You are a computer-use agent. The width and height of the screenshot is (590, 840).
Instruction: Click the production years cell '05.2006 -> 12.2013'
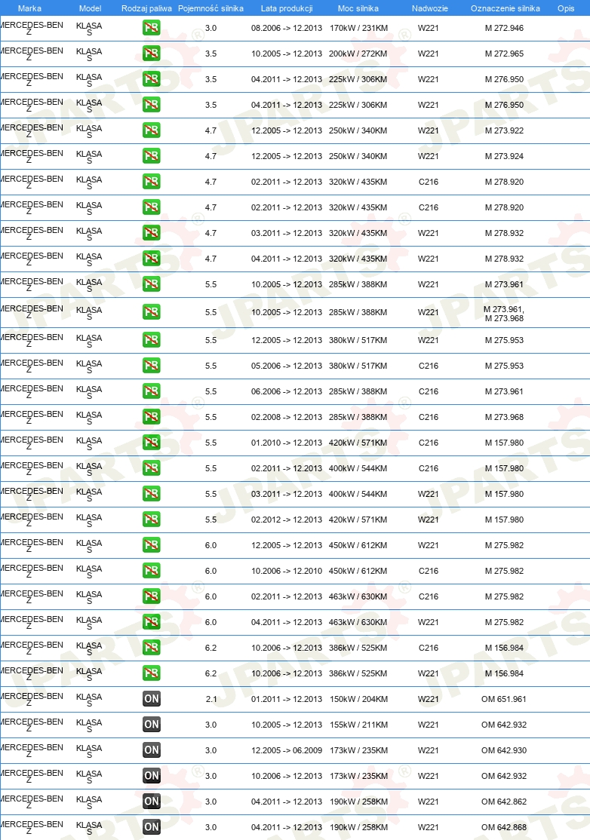287,366
